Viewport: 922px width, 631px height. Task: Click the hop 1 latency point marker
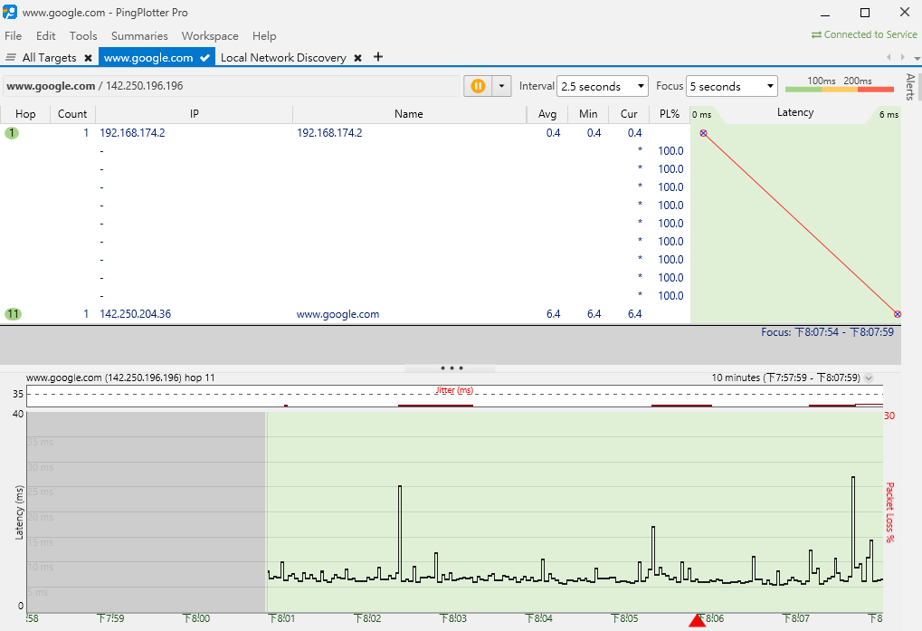703,133
